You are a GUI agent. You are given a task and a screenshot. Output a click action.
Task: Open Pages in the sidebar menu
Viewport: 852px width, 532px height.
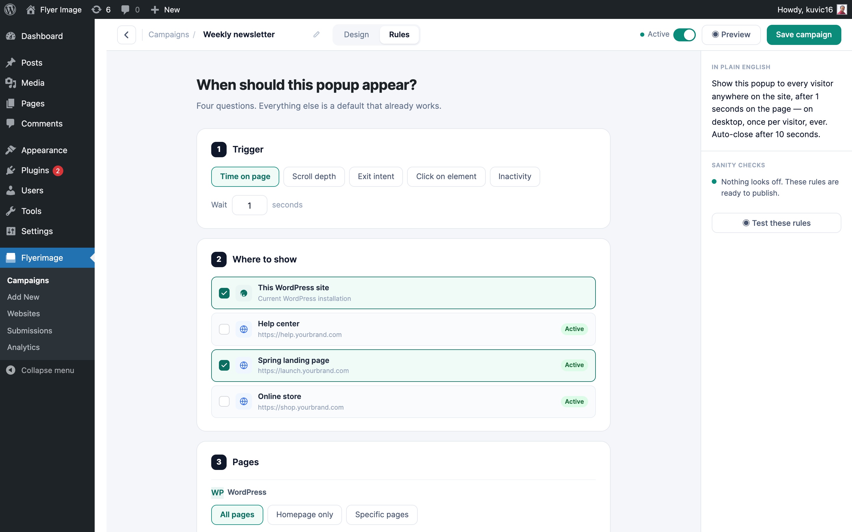[x=47, y=103]
